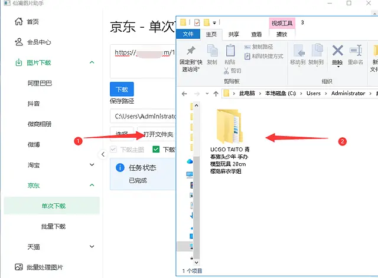Select 阿里巴巴 in sidebar
Viewport: 378px width, 278px height.
[40, 83]
